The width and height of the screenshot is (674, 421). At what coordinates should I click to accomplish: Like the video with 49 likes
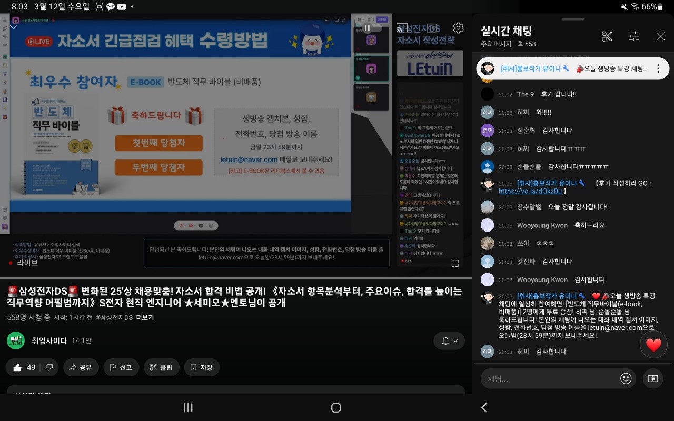[x=24, y=367]
